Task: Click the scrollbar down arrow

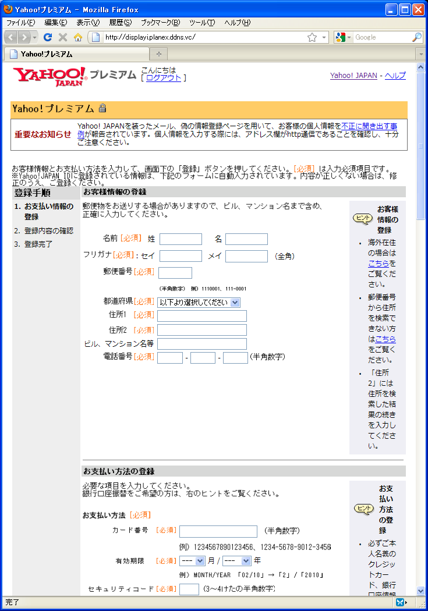Action: pyautogui.click(x=420, y=591)
